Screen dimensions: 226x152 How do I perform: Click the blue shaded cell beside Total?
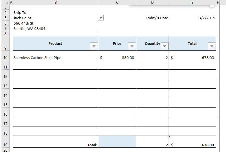click(x=117, y=142)
